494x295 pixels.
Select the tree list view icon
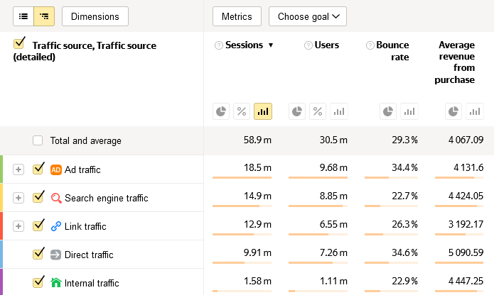point(45,16)
